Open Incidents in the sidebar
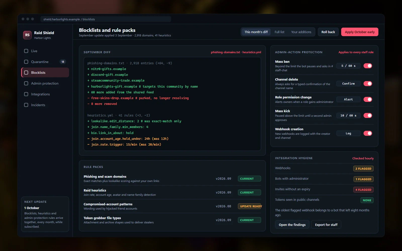This screenshot has height=251, width=402. [45, 105]
